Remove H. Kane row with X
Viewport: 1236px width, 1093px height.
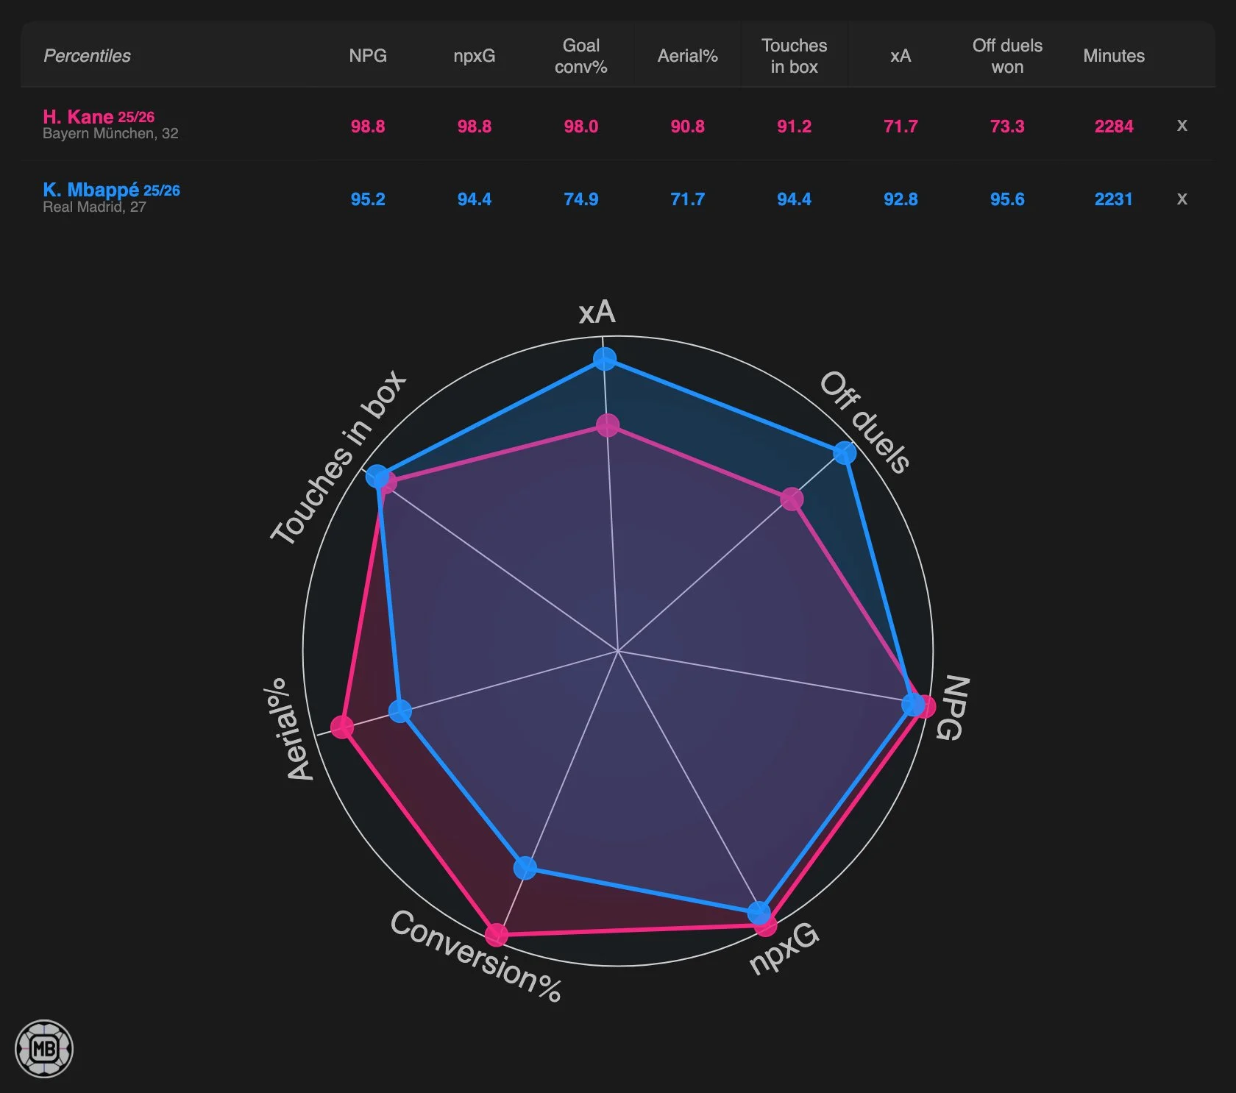(x=1182, y=126)
